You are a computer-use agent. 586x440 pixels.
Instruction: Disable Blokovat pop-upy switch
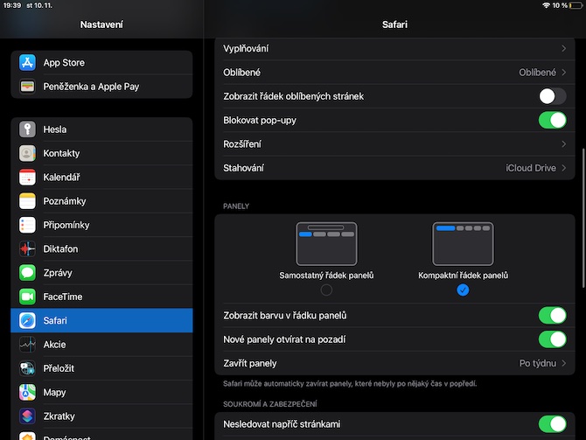[x=553, y=121]
